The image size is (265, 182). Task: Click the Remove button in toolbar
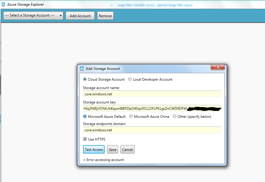[105, 16]
